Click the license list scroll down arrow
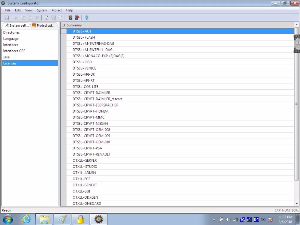300x225 pixels. tap(297, 204)
